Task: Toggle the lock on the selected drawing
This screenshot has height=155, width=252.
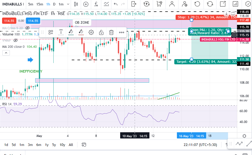Action: point(101,32)
